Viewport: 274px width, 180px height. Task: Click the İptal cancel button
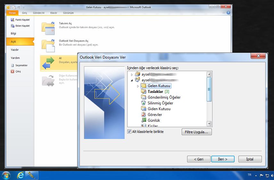click(x=250, y=159)
